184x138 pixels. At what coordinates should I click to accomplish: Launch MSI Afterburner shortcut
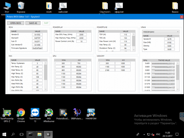49,115
